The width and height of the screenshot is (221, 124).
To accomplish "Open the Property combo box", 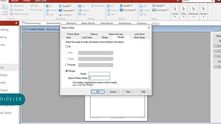I will tap(96, 65).
